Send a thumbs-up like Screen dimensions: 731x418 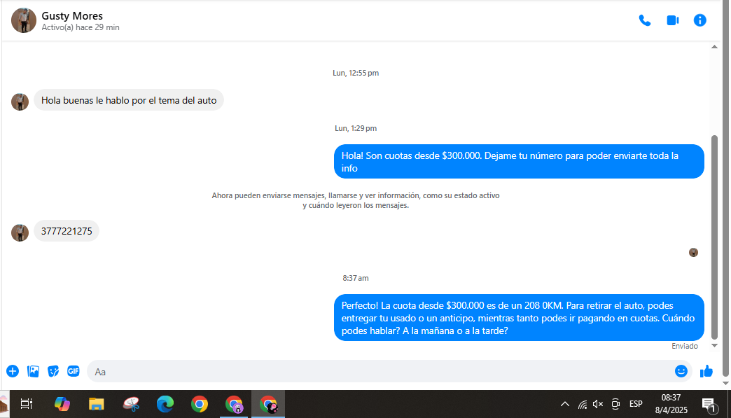[706, 371]
